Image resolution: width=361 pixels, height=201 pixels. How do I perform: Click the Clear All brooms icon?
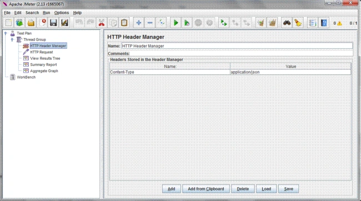point(272,23)
